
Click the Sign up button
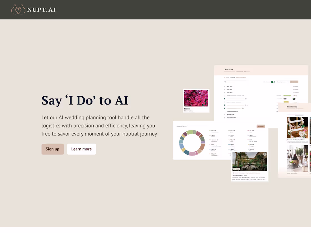click(x=53, y=149)
